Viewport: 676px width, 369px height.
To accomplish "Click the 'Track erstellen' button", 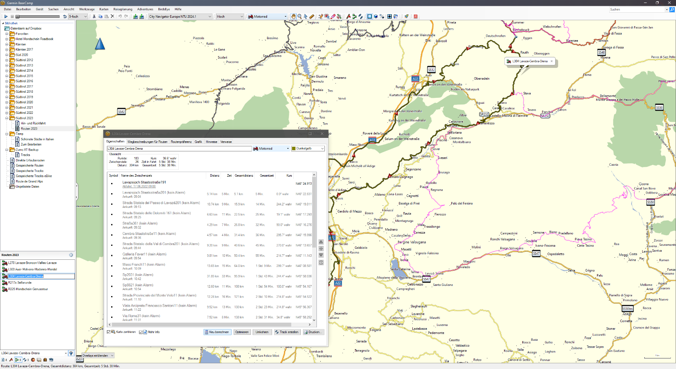I will coord(287,332).
